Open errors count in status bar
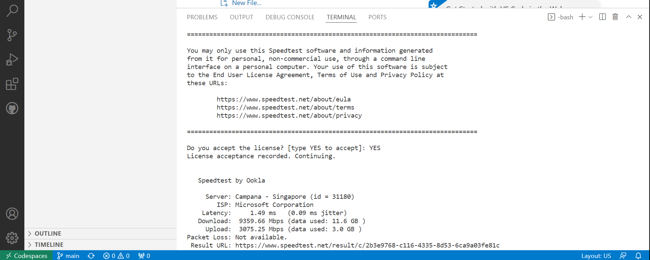This screenshot has width=650, height=260. [x=109, y=256]
